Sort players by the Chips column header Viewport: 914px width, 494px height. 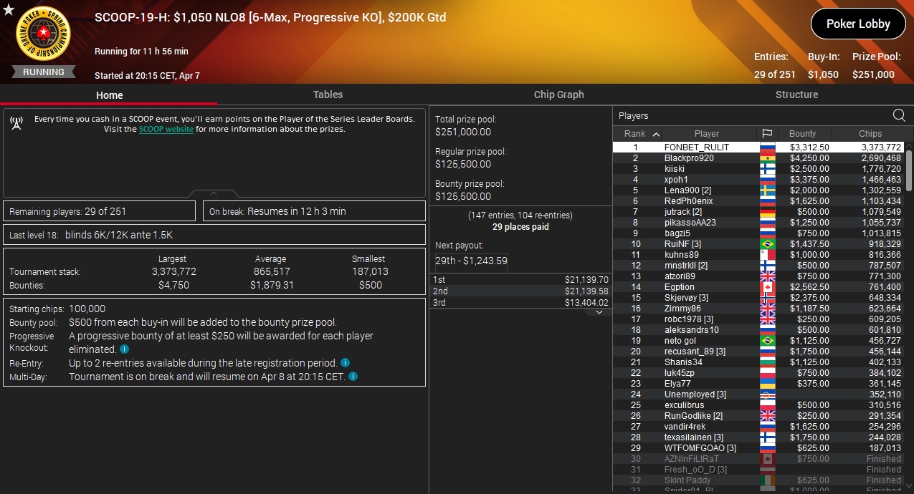coord(870,133)
